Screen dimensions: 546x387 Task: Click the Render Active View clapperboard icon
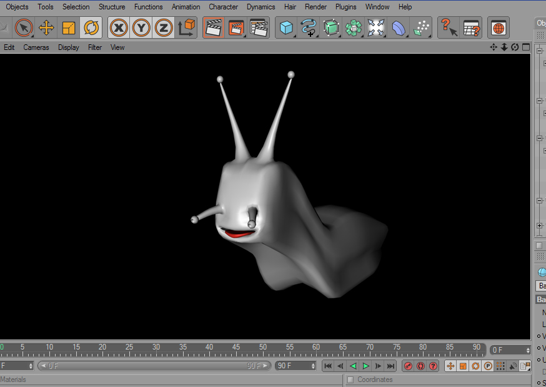214,27
